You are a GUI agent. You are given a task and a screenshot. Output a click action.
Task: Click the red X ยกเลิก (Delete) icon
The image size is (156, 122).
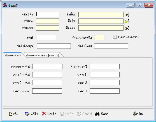(x=44, y=114)
